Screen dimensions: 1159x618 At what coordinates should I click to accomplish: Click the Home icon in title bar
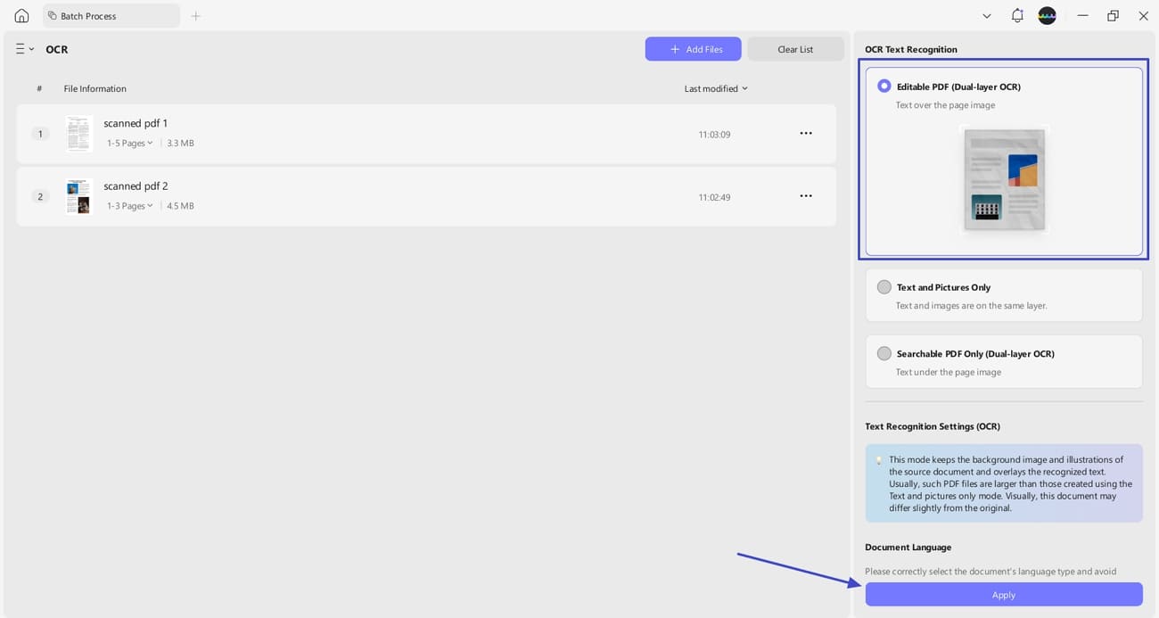[20, 15]
